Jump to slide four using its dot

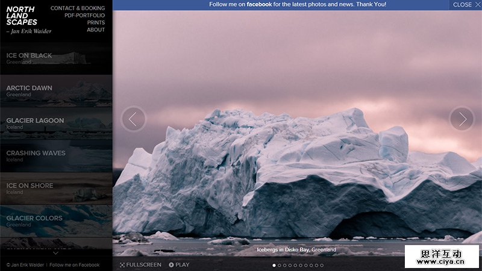[290, 266]
